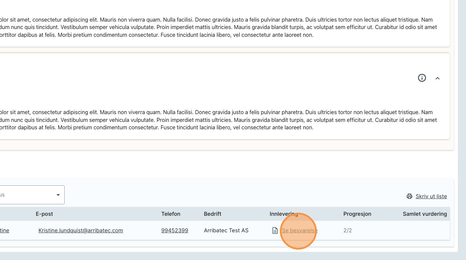Click the Kristine.lundquist@arribatec.com email link
Screen dimensions: 466x260
[x=81, y=231]
